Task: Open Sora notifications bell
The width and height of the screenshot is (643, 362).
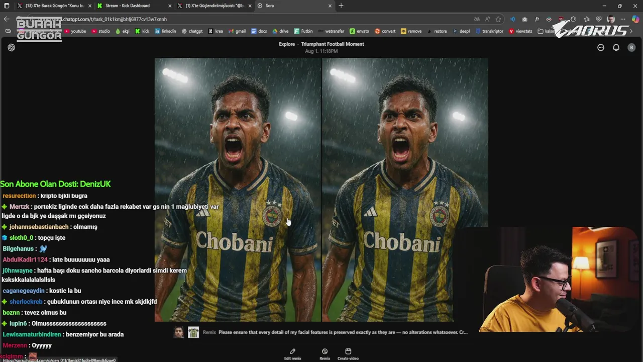Action: pos(616,47)
